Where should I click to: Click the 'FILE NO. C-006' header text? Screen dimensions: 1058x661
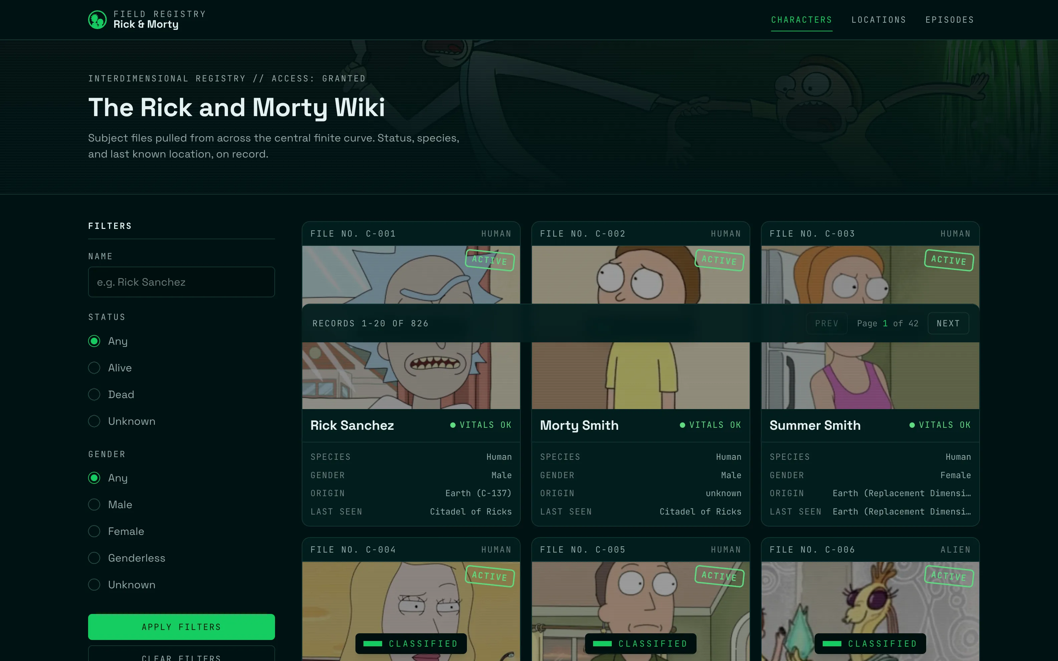point(812,550)
